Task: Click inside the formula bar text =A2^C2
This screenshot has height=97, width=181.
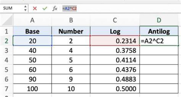Action: tap(69, 9)
